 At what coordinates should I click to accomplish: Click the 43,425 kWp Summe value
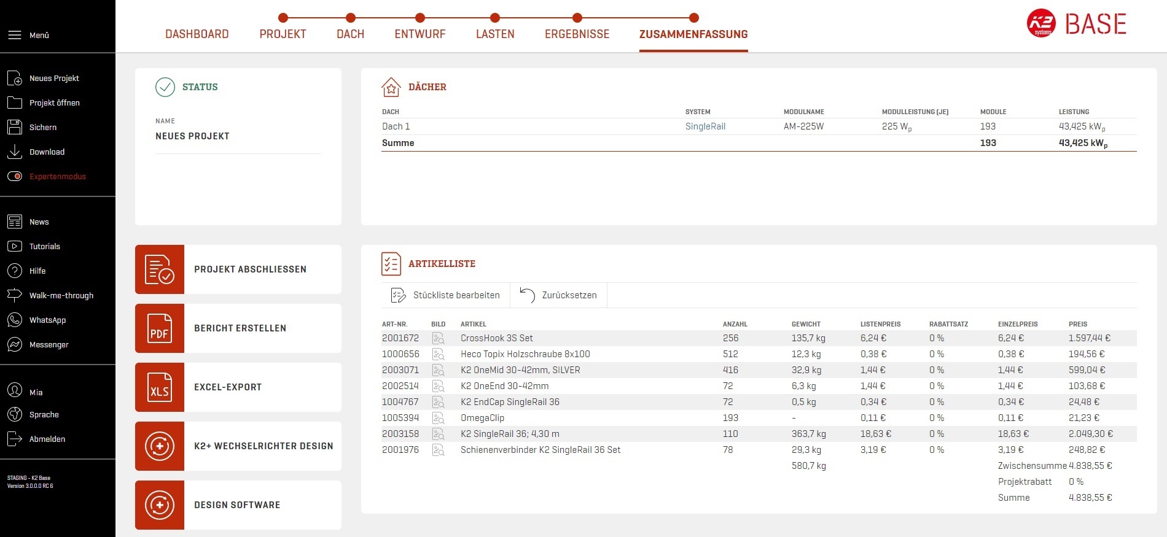click(x=1083, y=143)
